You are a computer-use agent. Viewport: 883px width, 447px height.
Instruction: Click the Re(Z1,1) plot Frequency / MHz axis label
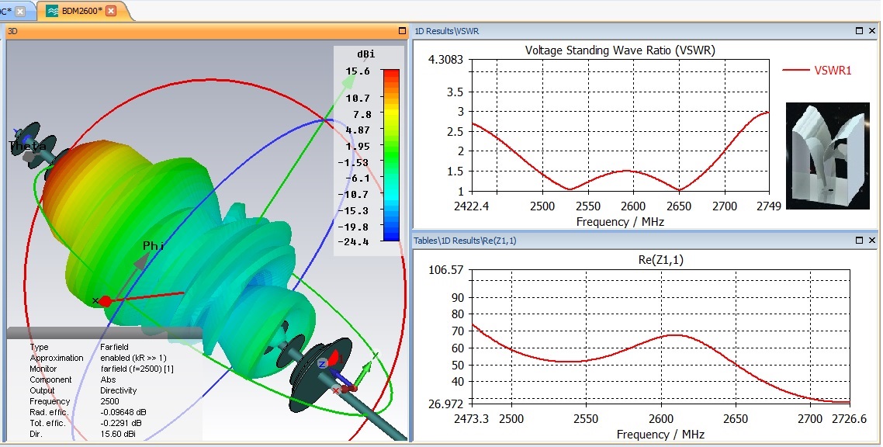660,434
